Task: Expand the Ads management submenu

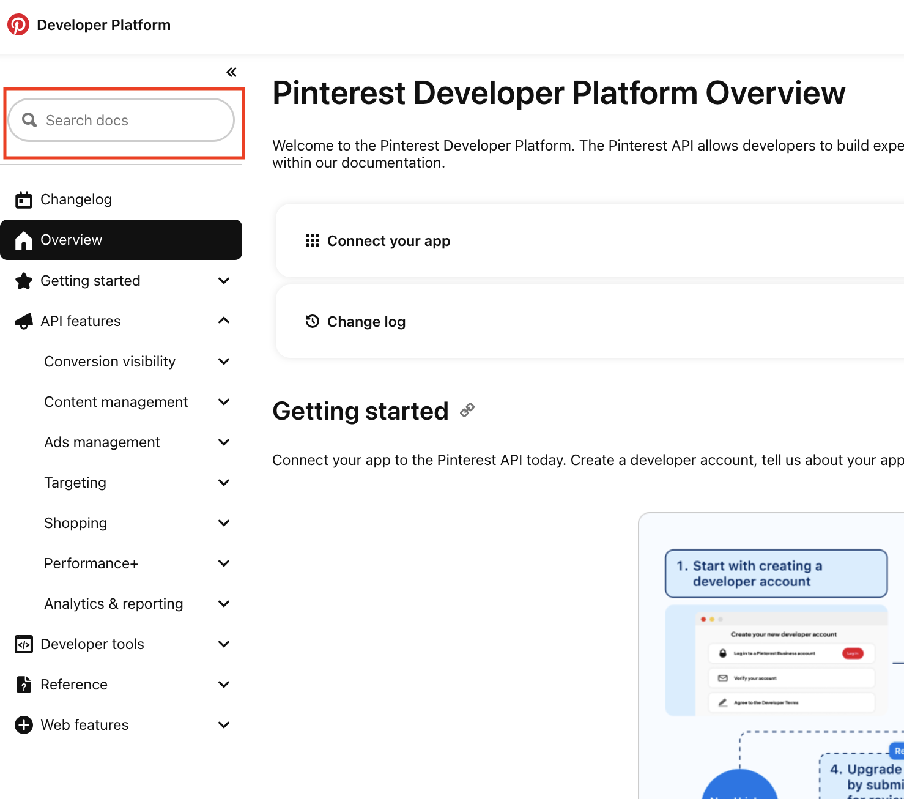Action: click(224, 442)
